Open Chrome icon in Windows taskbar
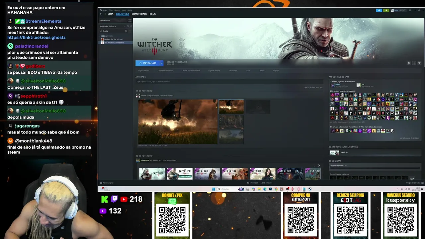 click(x=276, y=189)
